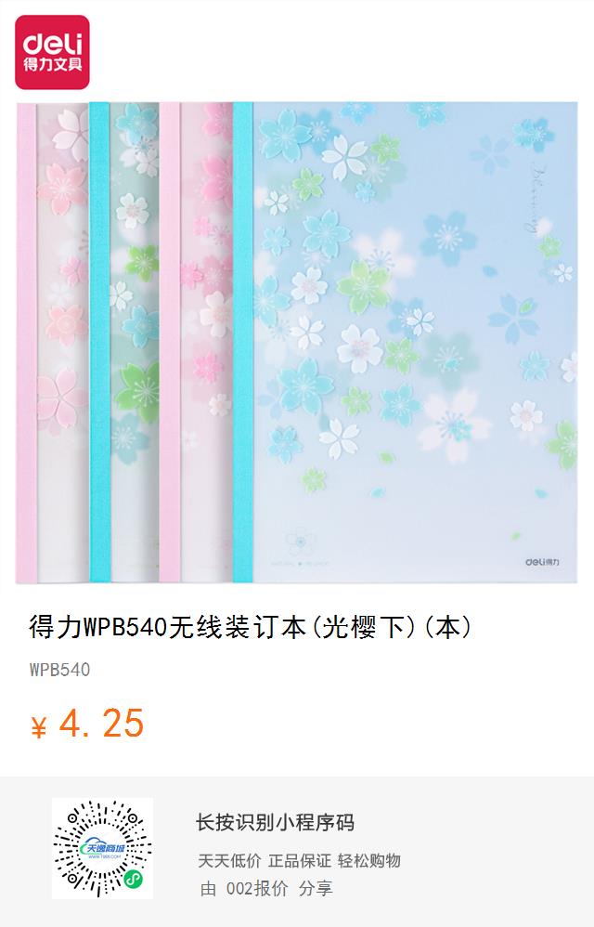
Task: Click the deli brand logo
Action: click(x=52, y=52)
